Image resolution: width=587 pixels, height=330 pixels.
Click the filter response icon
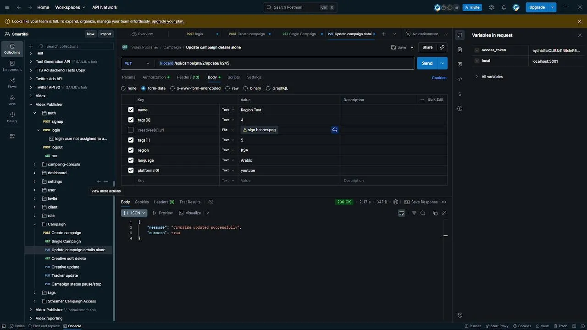pyautogui.click(x=414, y=213)
